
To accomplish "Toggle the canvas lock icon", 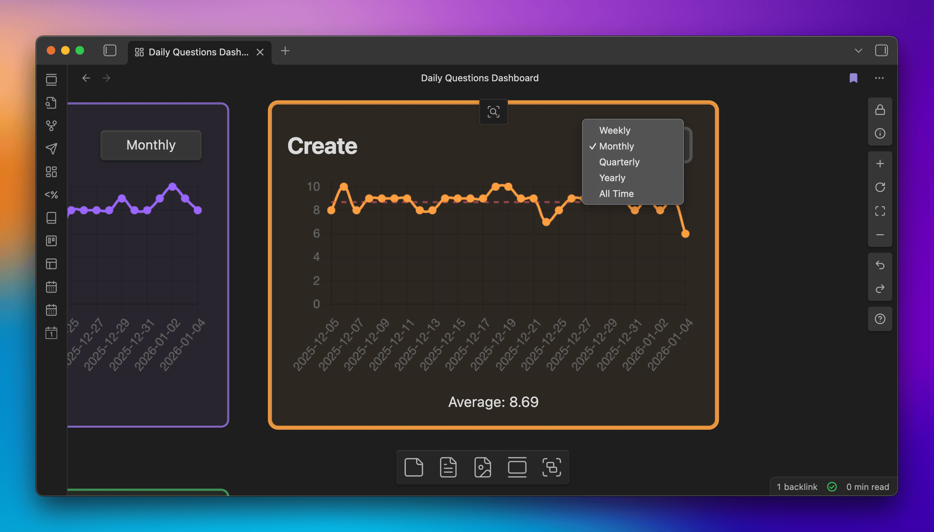I will click(x=880, y=110).
